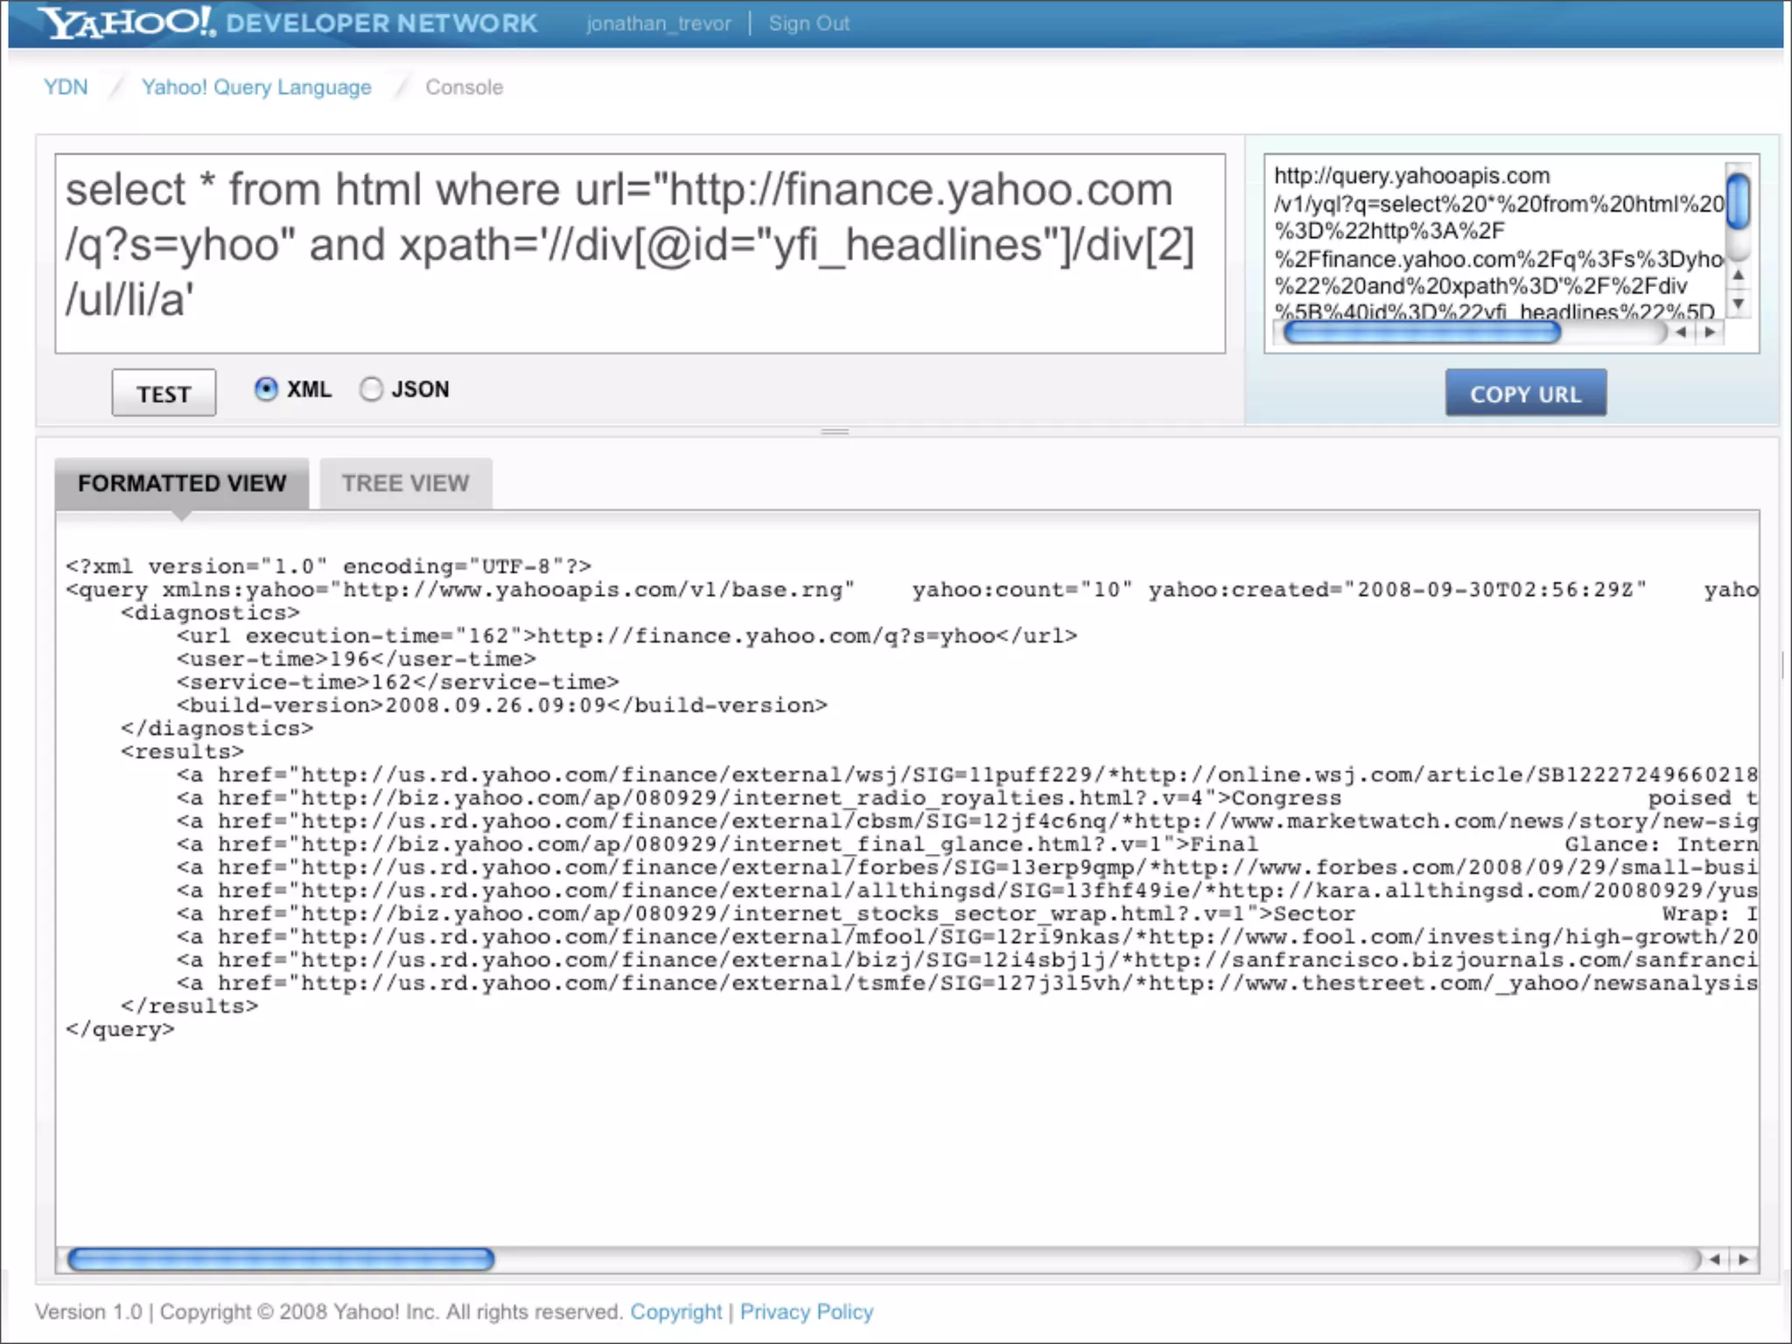Screen dimensions: 1792x1344
Task: Go to YDN breadcrumb
Action: [x=66, y=87]
